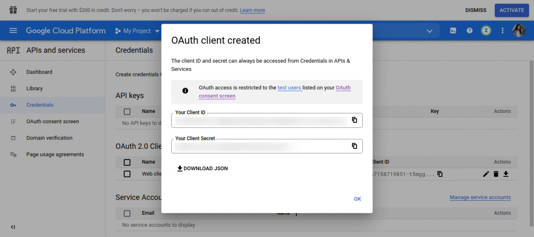
Task: Open Library in sidebar
Action: pyautogui.click(x=34, y=88)
